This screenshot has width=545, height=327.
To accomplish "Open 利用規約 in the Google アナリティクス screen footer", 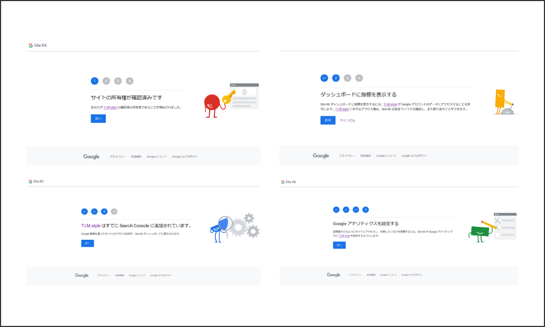I will click(371, 275).
